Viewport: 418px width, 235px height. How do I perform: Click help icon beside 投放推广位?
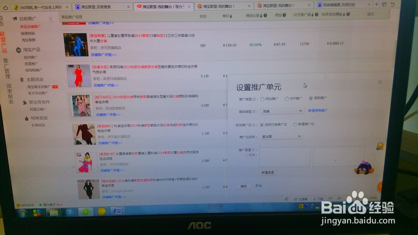(254, 125)
